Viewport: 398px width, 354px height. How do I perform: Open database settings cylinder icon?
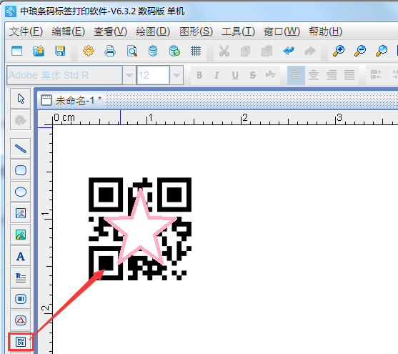pyautogui.click(x=153, y=51)
